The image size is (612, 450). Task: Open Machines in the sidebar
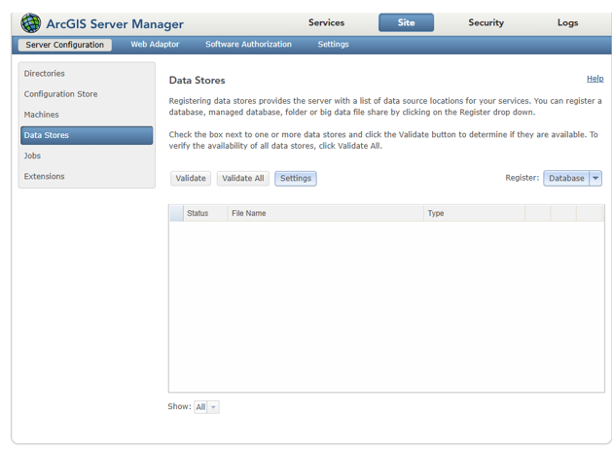[x=87, y=115]
